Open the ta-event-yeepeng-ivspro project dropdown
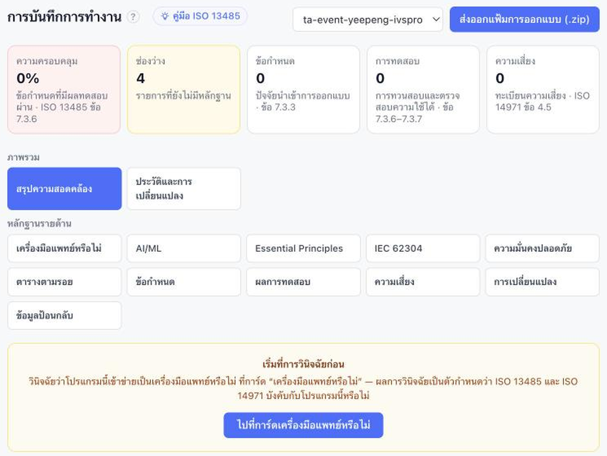Viewport: 607px width, 456px height. [x=367, y=20]
